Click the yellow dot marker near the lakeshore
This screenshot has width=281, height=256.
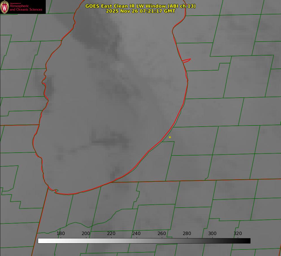pos(170,137)
